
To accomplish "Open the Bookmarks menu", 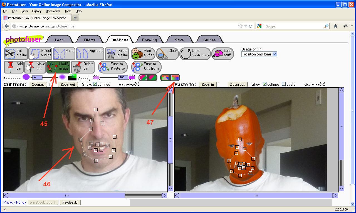I will tap(53, 11).
